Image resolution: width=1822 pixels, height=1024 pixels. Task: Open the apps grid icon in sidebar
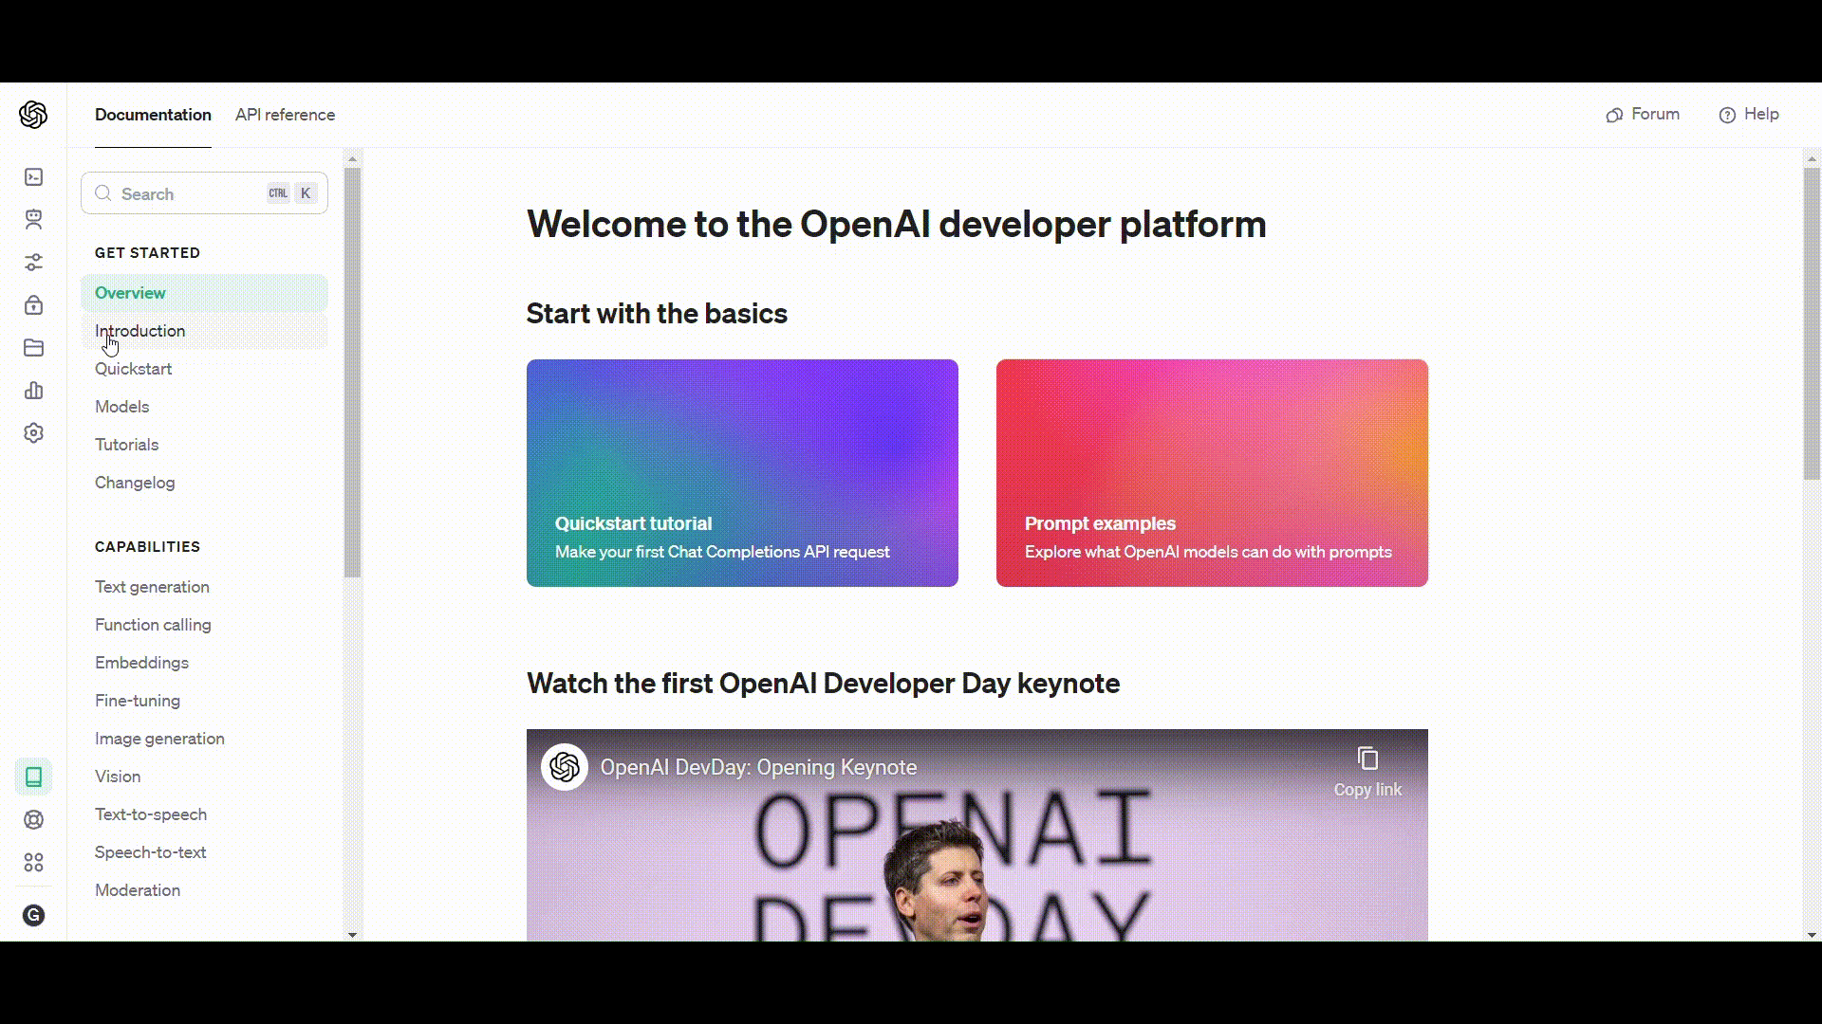pyautogui.click(x=33, y=863)
